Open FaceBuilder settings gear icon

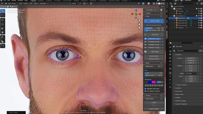click(161, 10)
